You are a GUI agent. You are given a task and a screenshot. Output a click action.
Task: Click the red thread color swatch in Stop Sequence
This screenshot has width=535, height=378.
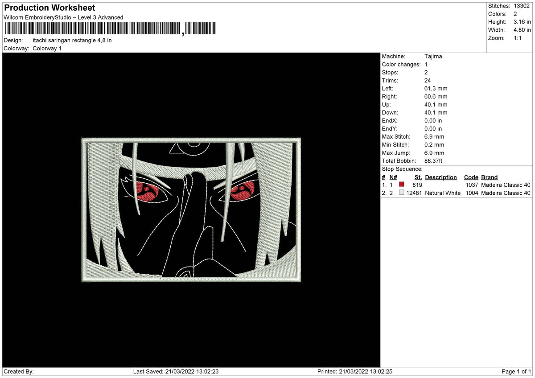tap(402, 185)
